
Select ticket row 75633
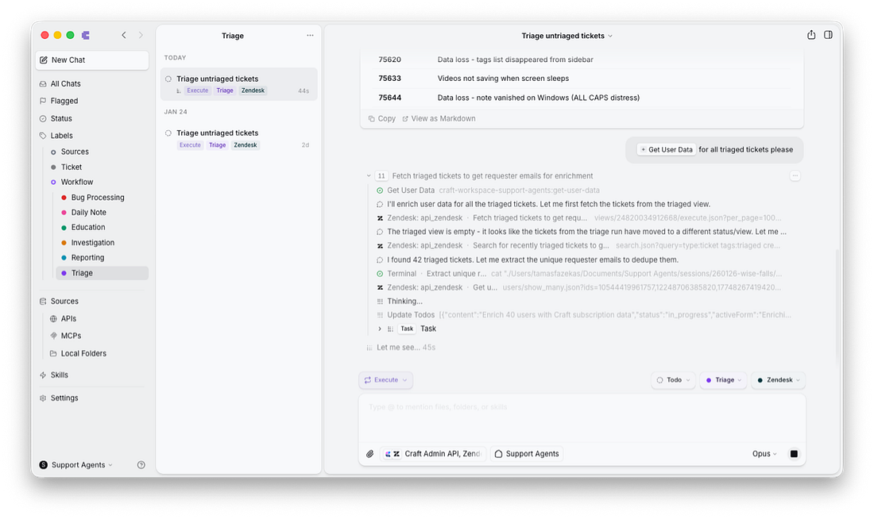click(582, 79)
